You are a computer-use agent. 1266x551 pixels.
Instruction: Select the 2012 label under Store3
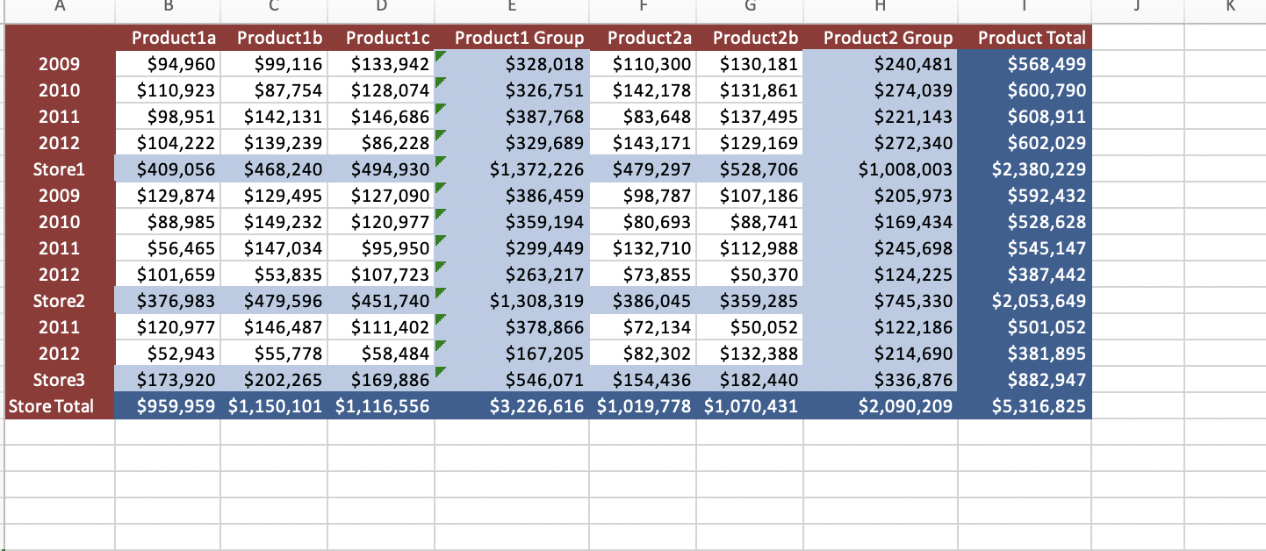click(59, 354)
